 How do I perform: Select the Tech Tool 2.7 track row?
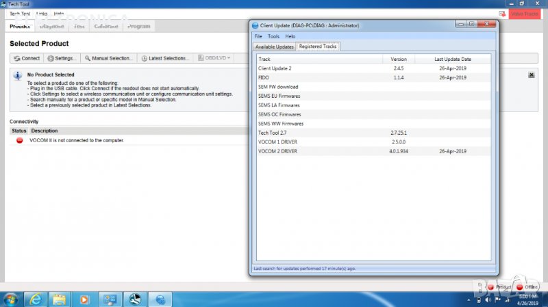point(274,133)
